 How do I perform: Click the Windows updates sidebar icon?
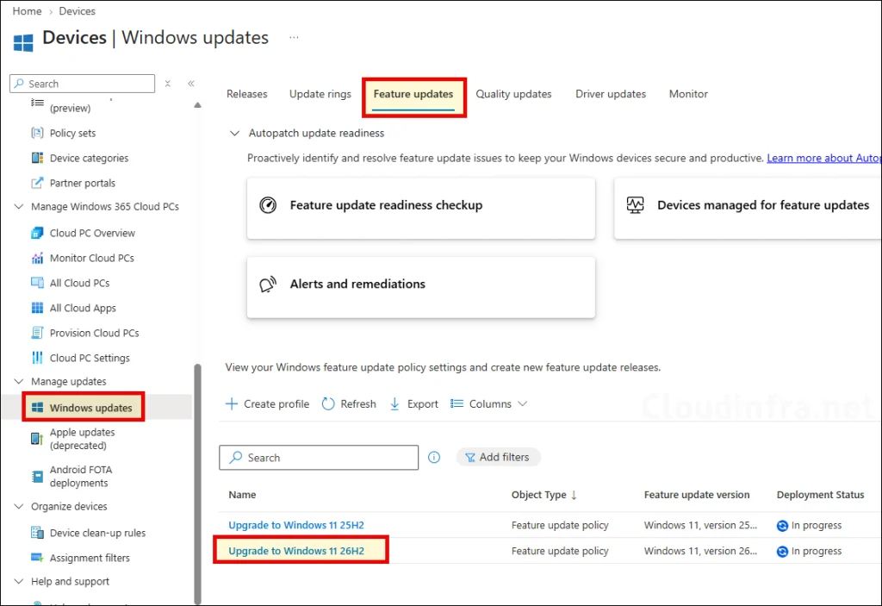tap(37, 407)
